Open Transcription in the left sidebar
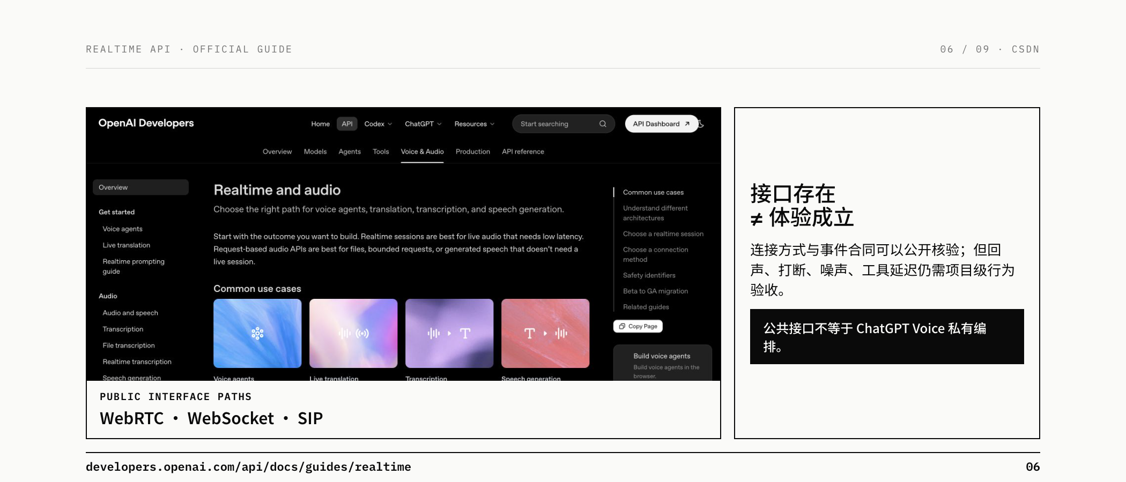1126x482 pixels. [x=123, y=329]
